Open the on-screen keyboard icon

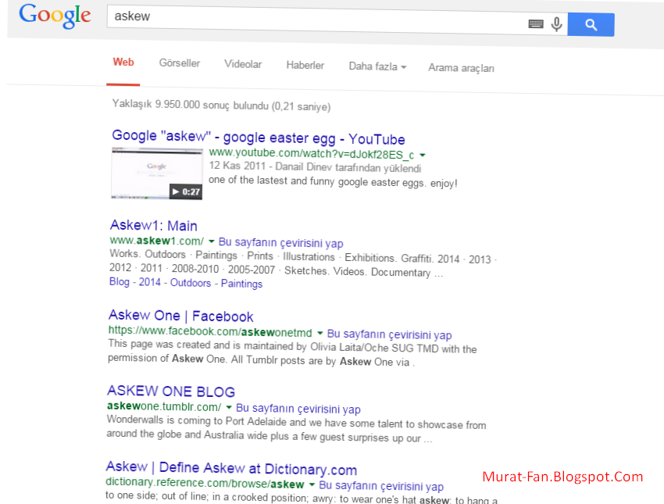[536, 23]
